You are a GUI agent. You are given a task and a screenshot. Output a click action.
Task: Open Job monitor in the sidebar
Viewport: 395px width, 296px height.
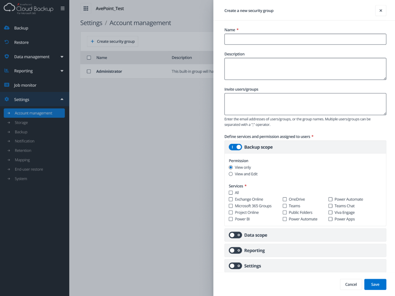point(25,85)
